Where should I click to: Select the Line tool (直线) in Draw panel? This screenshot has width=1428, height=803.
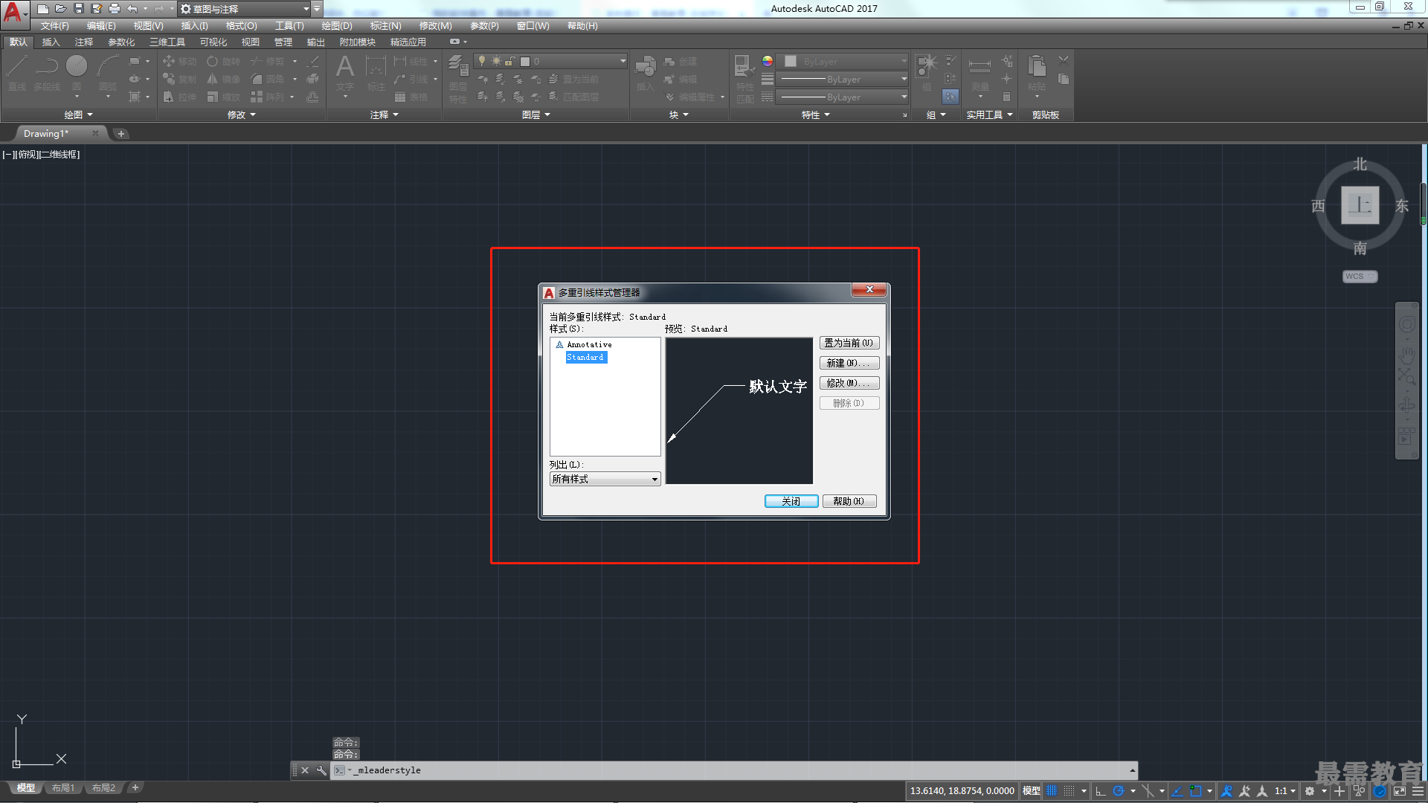(x=16, y=73)
